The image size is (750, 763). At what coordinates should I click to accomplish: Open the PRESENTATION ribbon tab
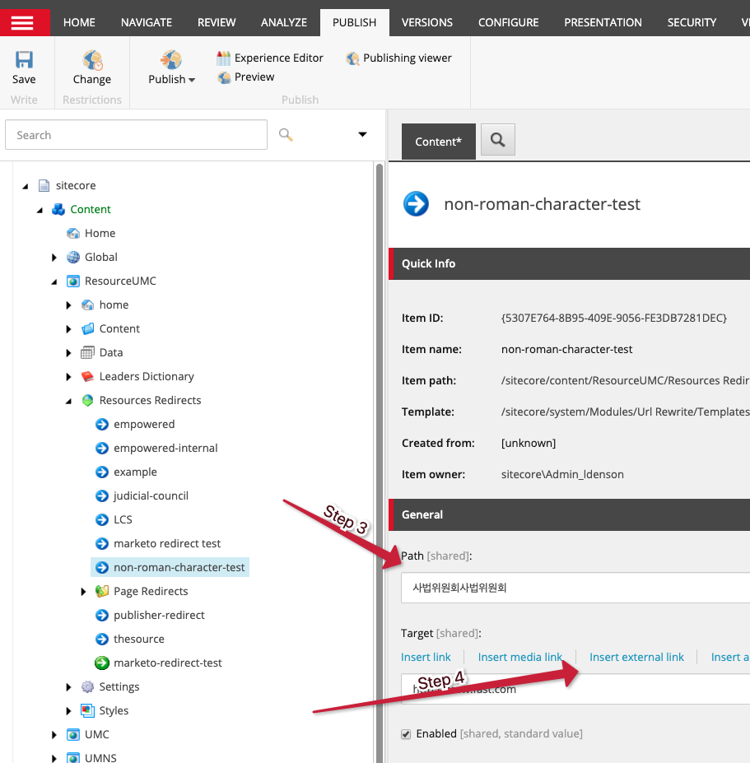pos(603,22)
